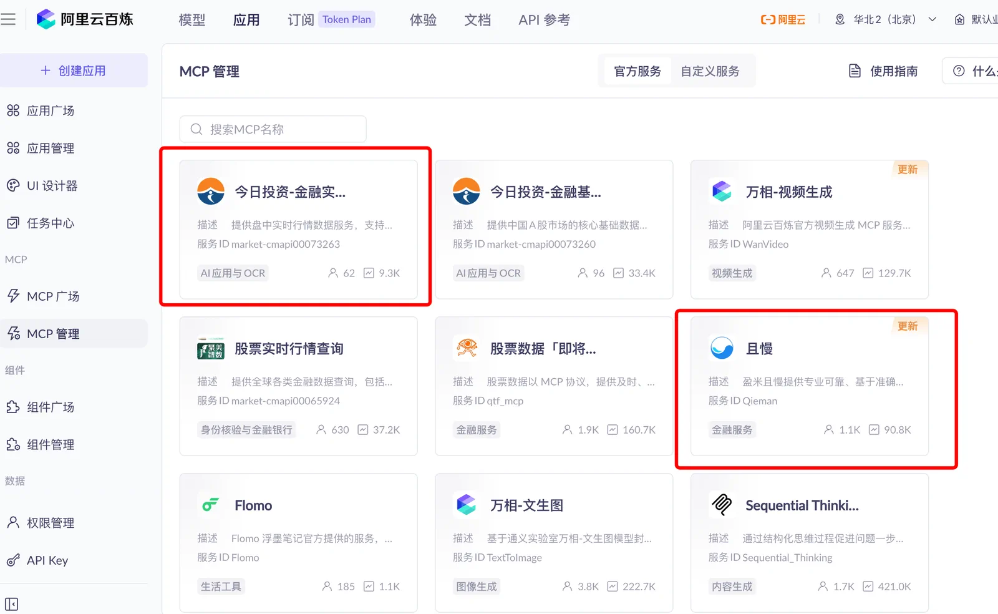Focus the 搜索MCP名称 search field
Viewport: 998px width, 614px height.
[x=273, y=129]
